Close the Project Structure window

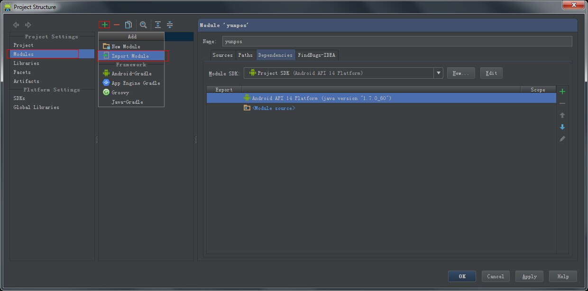pyautogui.click(x=574, y=5)
